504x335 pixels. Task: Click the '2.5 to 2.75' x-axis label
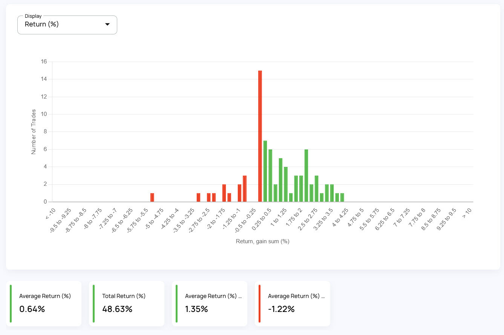point(309,219)
